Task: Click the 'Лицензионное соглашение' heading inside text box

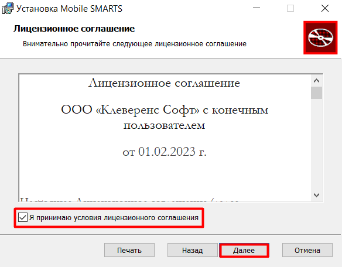Action: [164, 83]
